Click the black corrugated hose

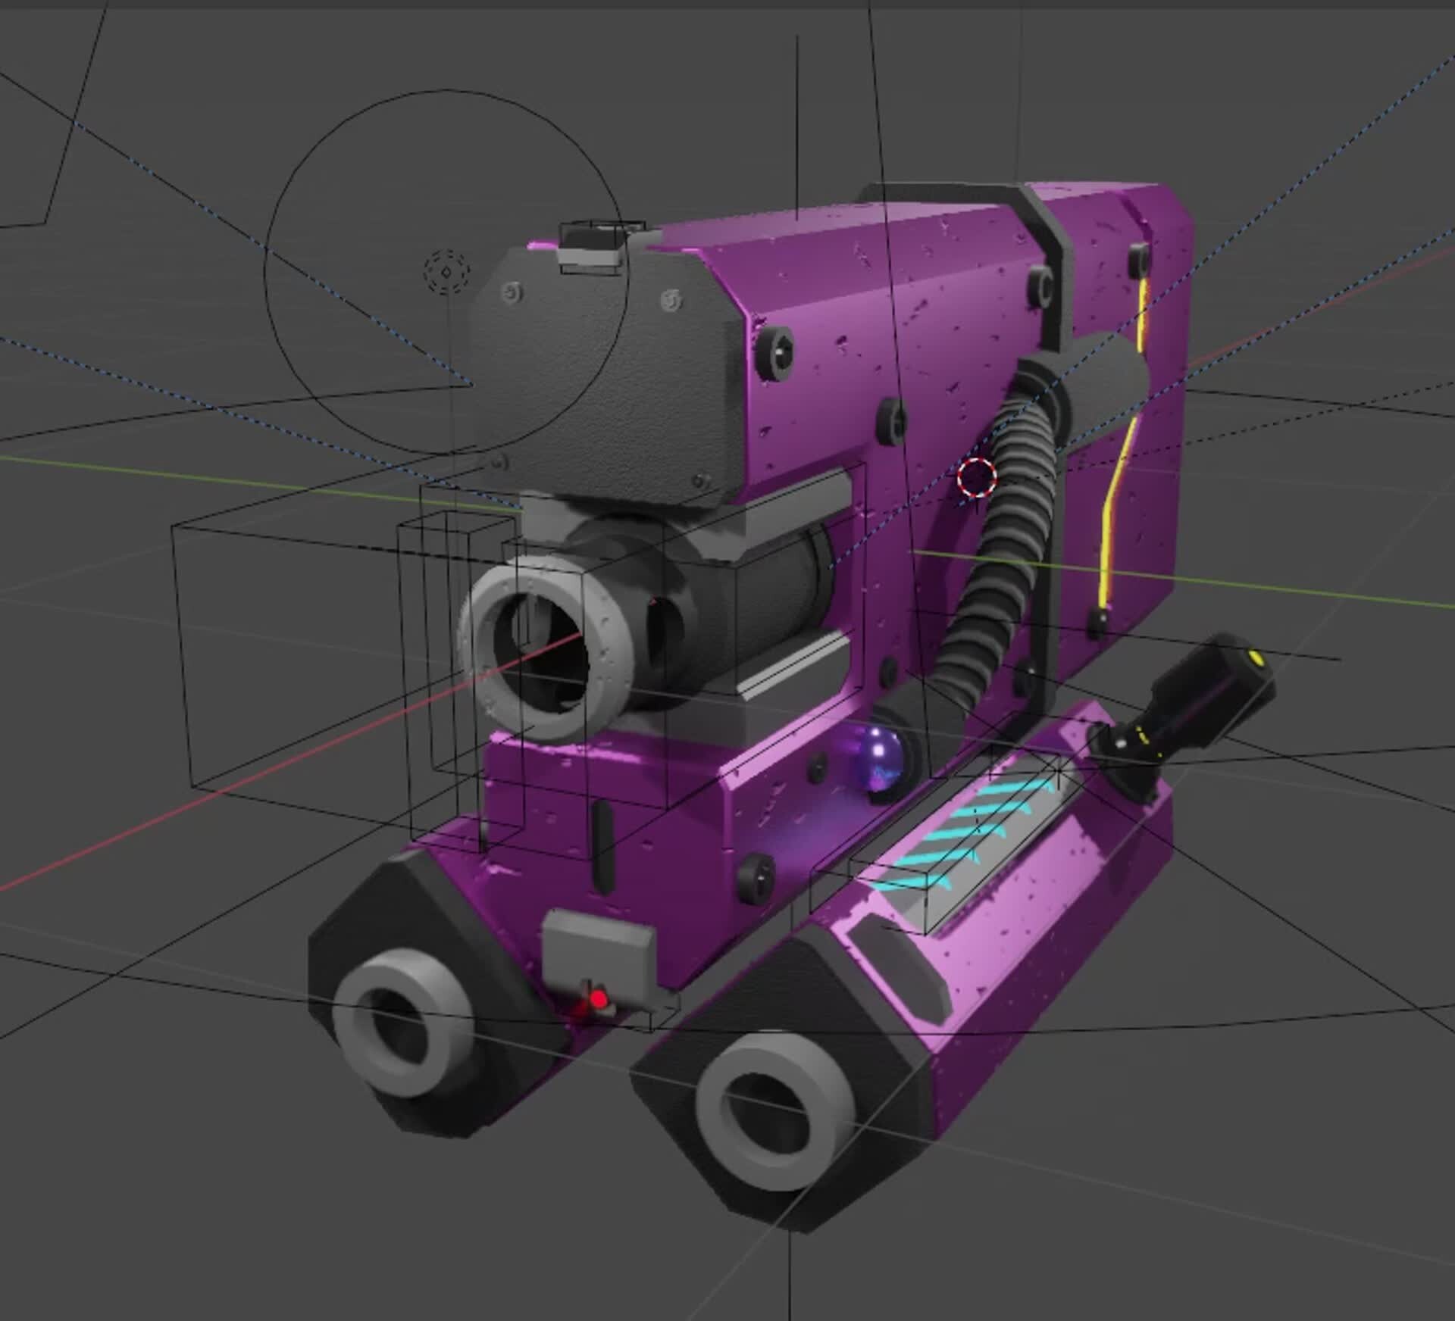(1008, 530)
